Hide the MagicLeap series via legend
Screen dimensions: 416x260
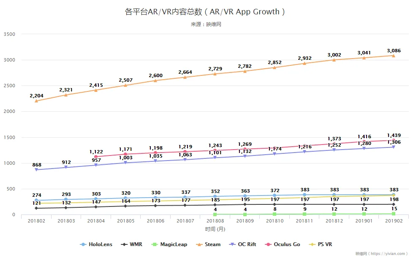(169, 244)
